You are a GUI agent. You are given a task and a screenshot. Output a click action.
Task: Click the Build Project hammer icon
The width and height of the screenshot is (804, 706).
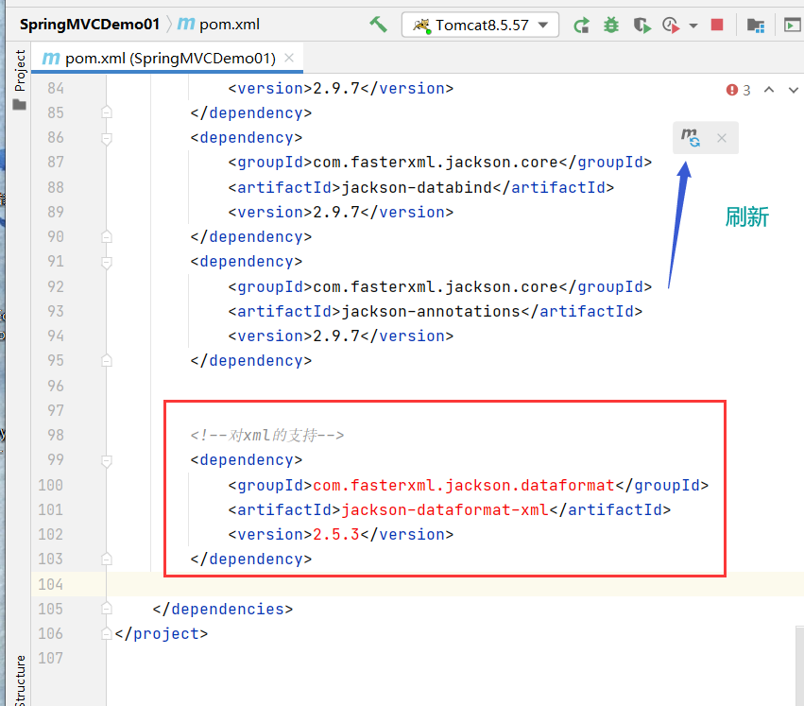379,25
